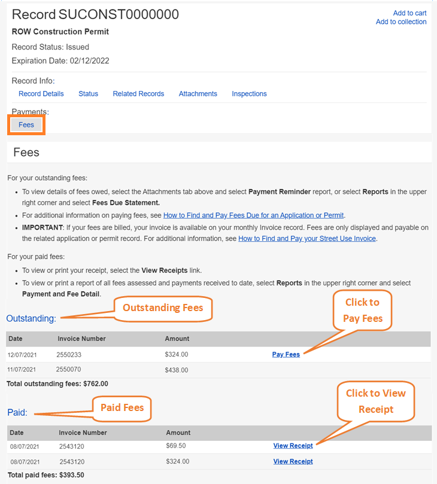437x484 pixels.
Task: Click the Add to collection link
Action: click(401, 22)
